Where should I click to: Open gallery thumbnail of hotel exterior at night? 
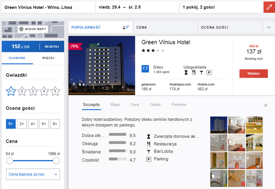click(x=219, y=125)
